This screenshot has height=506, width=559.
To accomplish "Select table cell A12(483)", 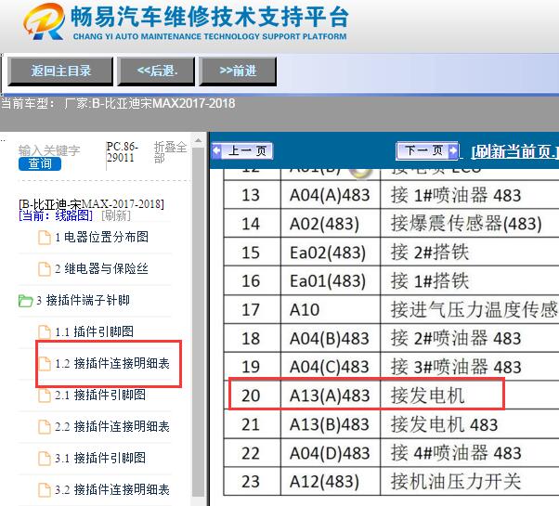I will pyautogui.click(x=331, y=482).
